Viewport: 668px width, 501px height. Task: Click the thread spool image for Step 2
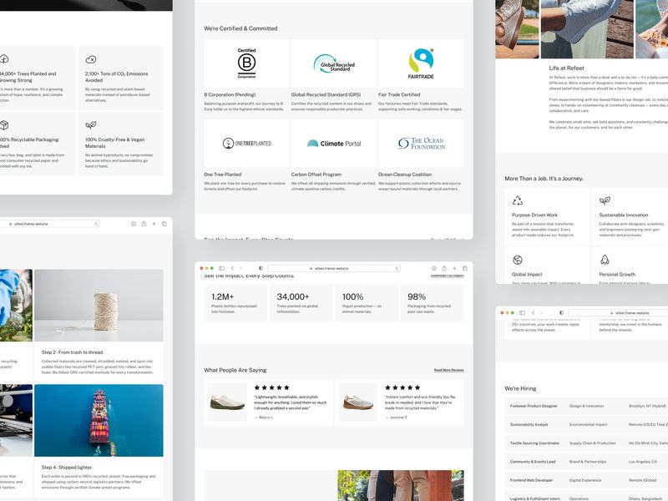(x=99, y=305)
